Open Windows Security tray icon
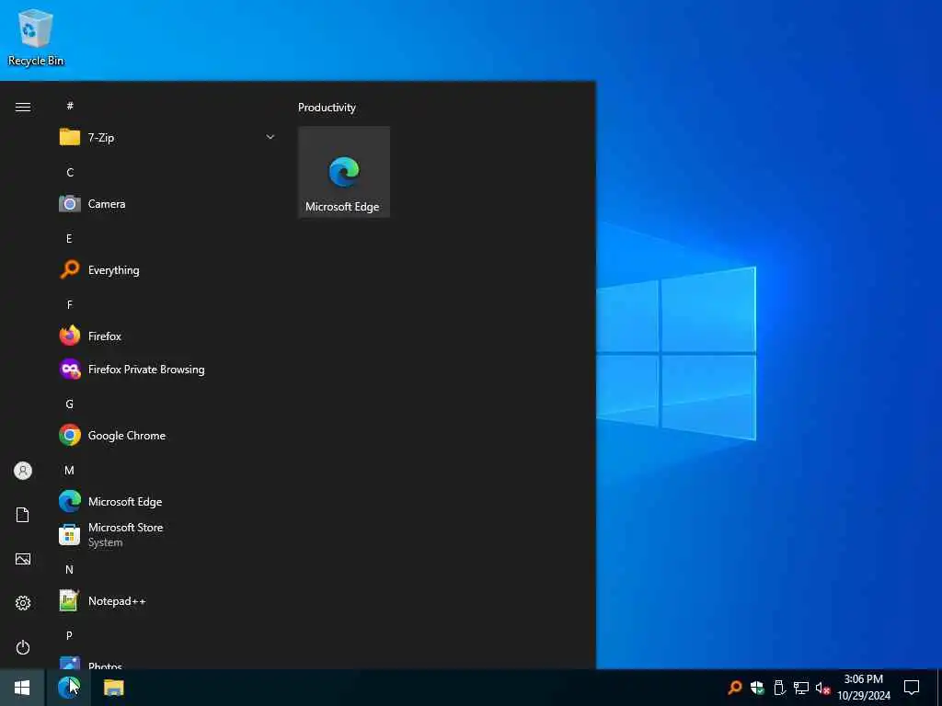 [x=757, y=688]
